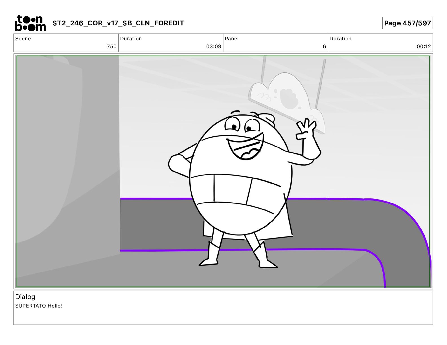Click the Supertato storyboard panel drawing
The image size is (447, 345).
click(x=223, y=171)
